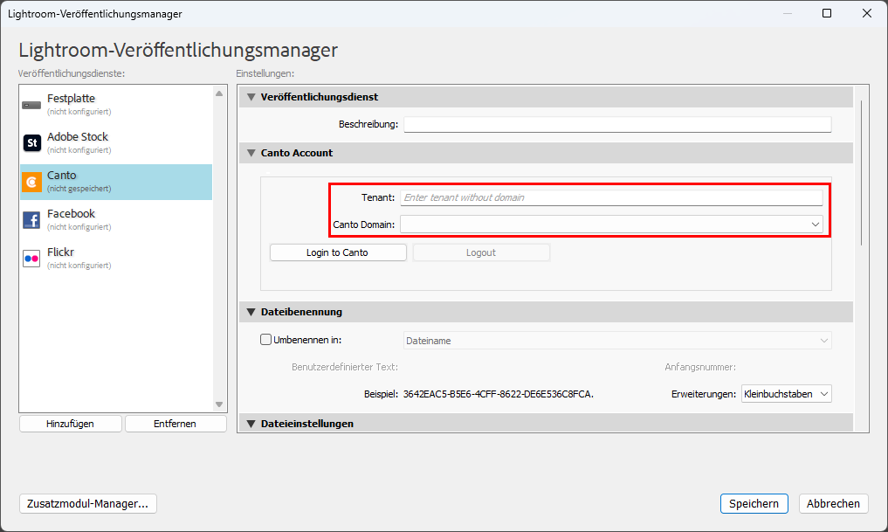
Task: Click Hinzufügen to add a service
Action: (x=70, y=424)
